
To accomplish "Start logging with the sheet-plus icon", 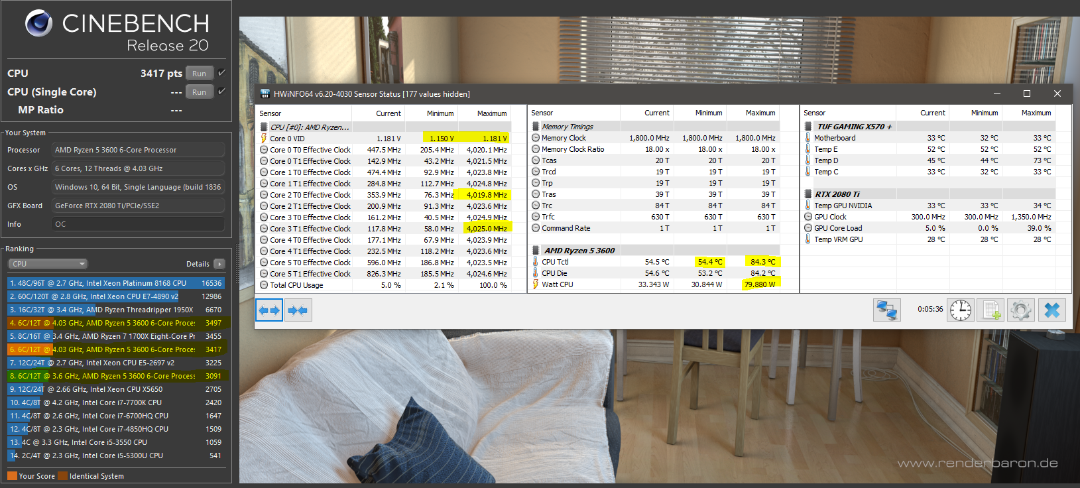I will pyautogui.click(x=991, y=310).
